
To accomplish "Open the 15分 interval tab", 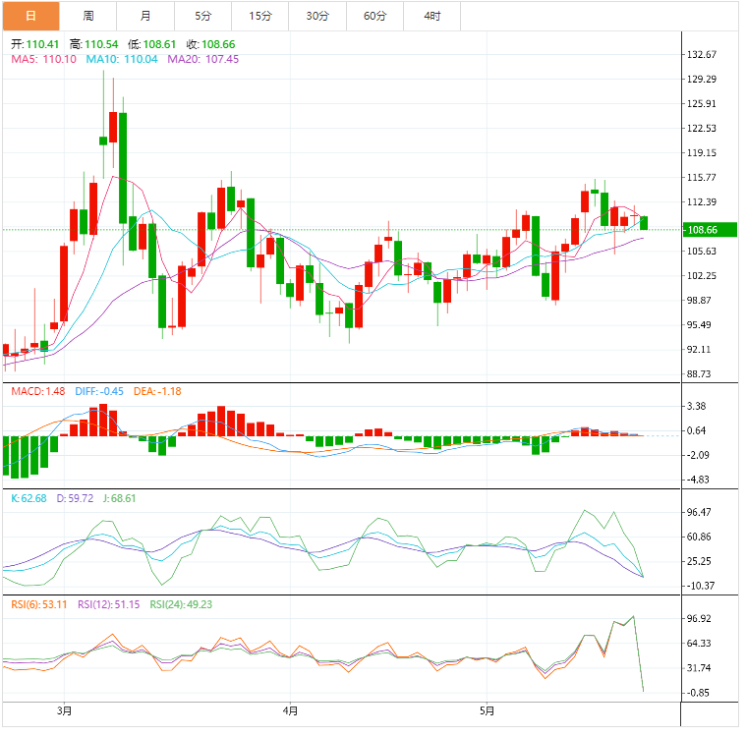I will click(x=260, y=16).
